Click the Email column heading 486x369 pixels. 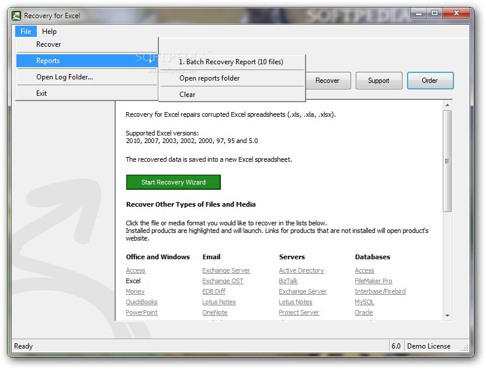[x=211, y=257]
